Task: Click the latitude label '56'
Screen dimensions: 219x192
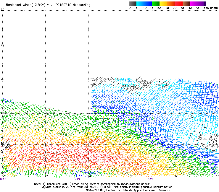Action: click(2, 80)
